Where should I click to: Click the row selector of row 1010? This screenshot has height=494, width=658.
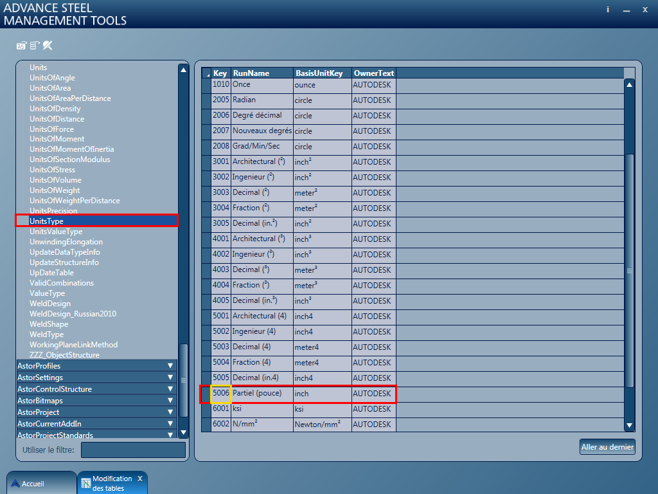pyautogui.click(x=206, y=86)
